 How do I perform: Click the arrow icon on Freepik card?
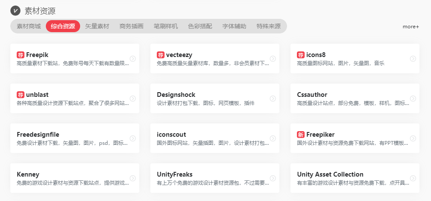[x=133, y=59]
